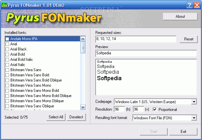The width and height of the screenshot is (202, 140).
Task: Select the Bitstream Vera Sans Mono name
Action: pyautogui.click(x=31, y=85)
